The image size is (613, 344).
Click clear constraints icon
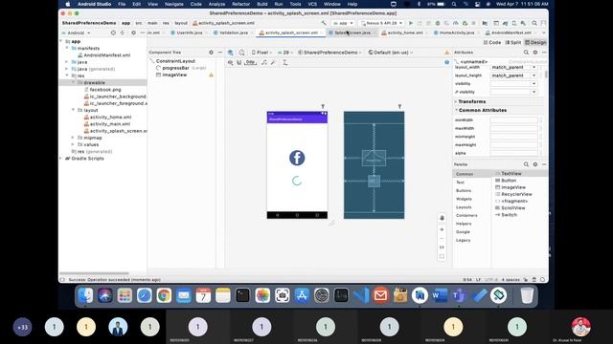[x=264, y=62]
